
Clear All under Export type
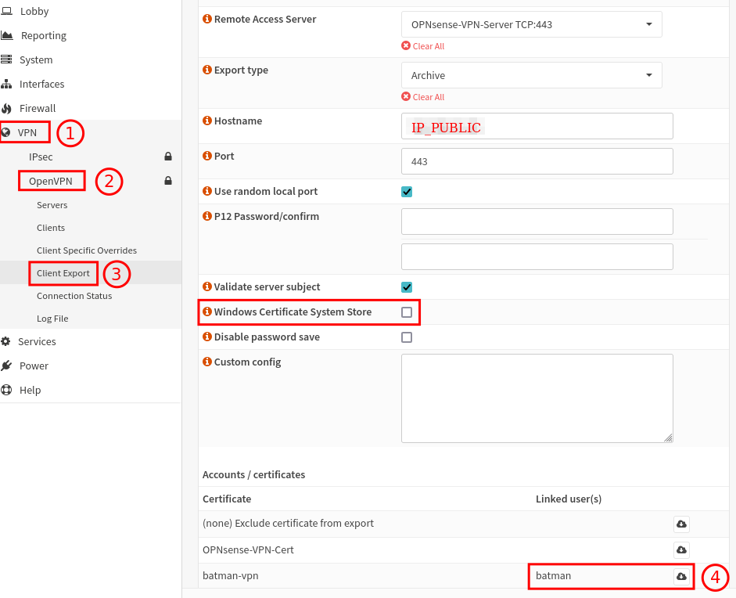pos(423,97)
